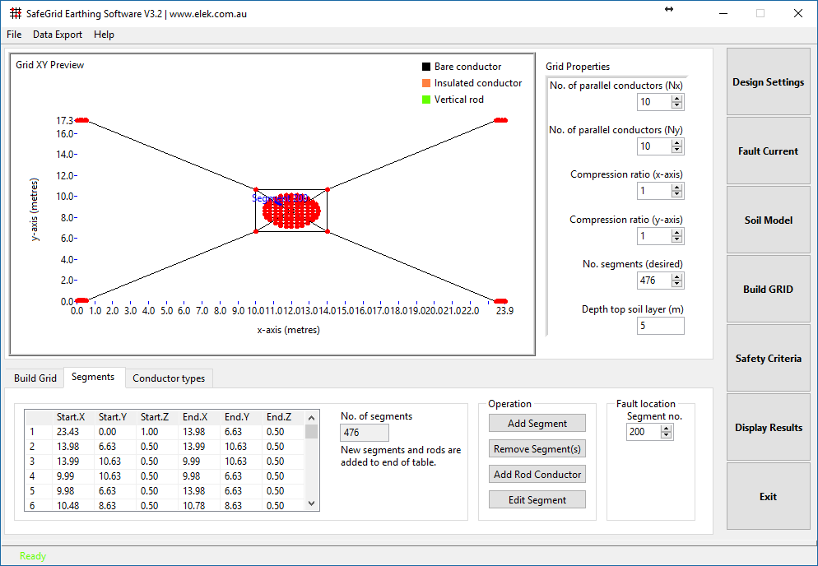Screen dimensions: 818x566
Task: Open the Data Export menu
Action: (x=57, y=35)
